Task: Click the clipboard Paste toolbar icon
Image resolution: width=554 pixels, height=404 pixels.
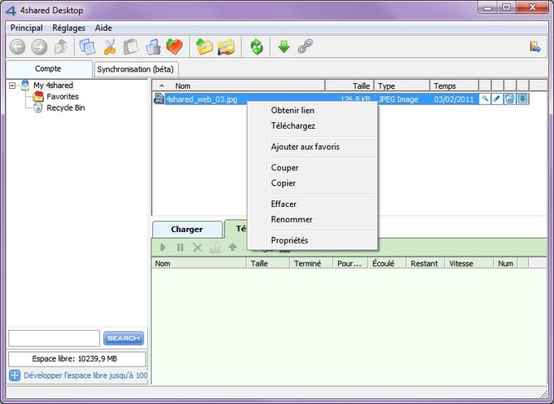Action: (131, 46)
